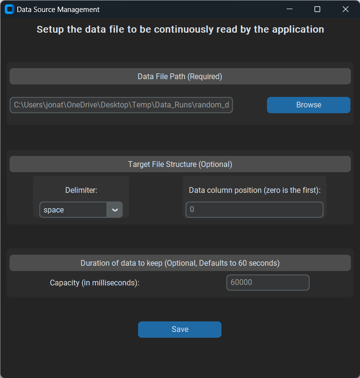Minimize the Data Source Management window

(x=290, y=9)
